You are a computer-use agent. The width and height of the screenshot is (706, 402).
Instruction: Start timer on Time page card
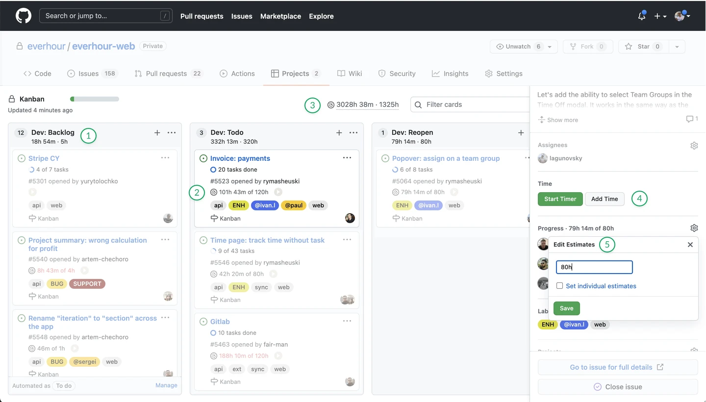(273, 274)
